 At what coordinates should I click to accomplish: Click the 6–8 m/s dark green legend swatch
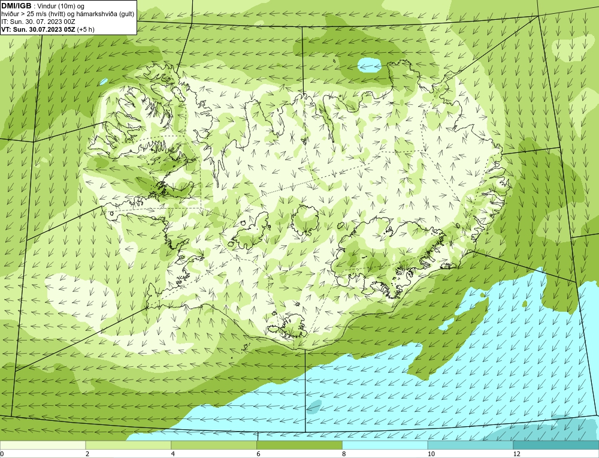pyautogui.click(x=299, y=445)
